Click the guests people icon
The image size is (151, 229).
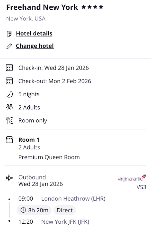tap(9, 107)
